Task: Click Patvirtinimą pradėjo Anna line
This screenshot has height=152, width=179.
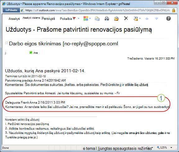Action: pos(35,80)
